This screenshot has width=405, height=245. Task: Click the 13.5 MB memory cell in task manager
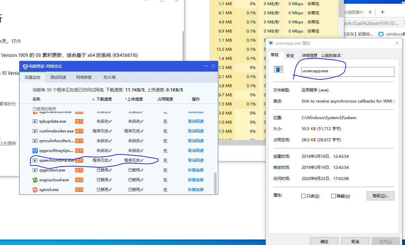(224, 49)
